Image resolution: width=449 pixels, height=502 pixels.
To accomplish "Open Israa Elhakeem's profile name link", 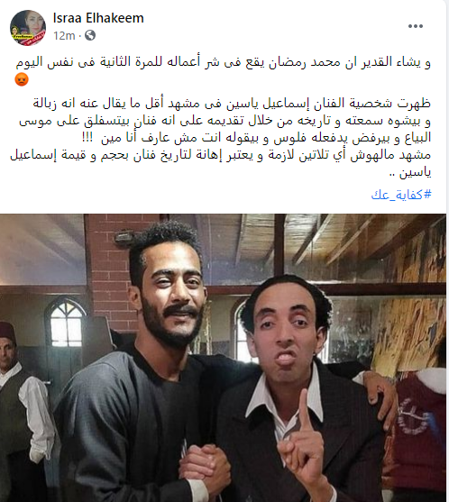I will pos(98,18).
